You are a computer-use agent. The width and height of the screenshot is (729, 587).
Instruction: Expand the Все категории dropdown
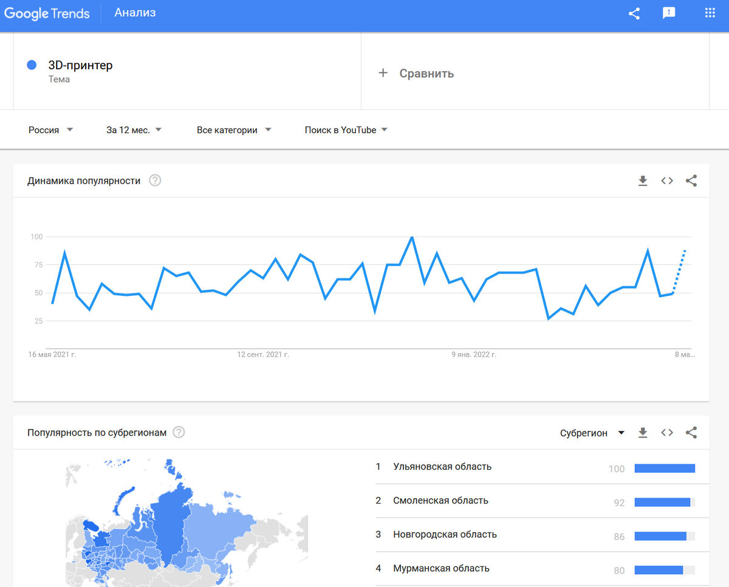pos(234,130)
